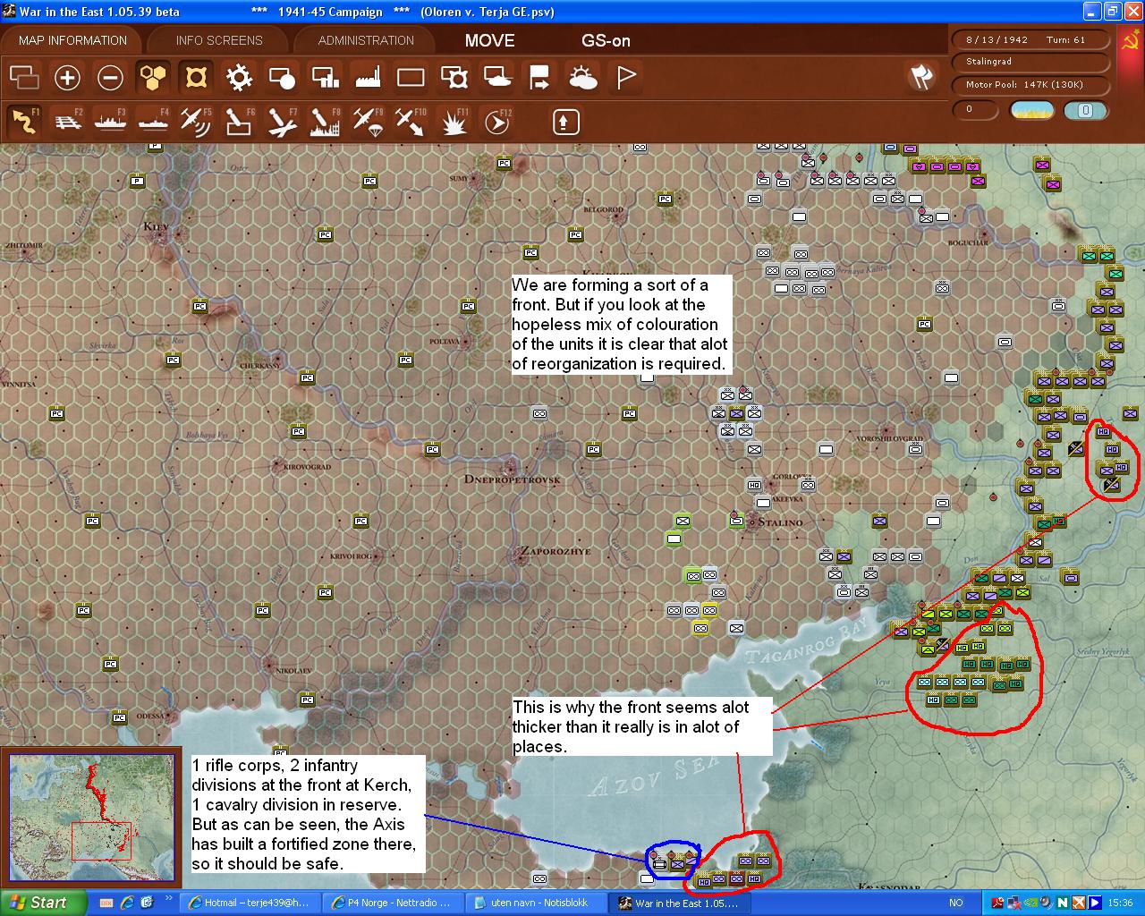1145x916 pixels.
Task: Toggle the blue pill switch showing 0
Action: pos(1085,110)
